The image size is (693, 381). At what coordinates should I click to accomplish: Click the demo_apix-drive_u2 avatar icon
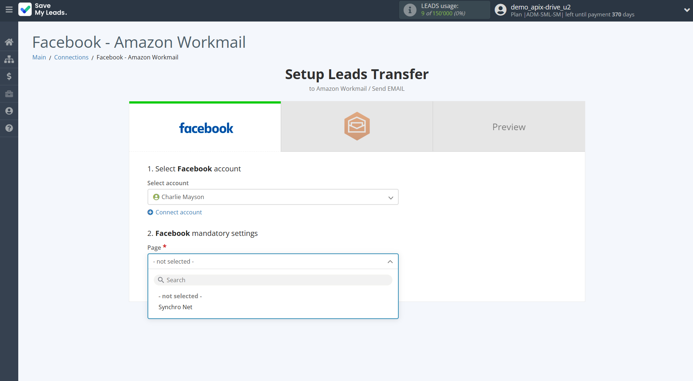[500, 10]
